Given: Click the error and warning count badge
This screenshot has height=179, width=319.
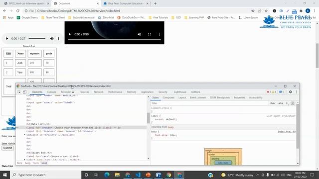Looking at the screenshot, I should tap(272, 92).
